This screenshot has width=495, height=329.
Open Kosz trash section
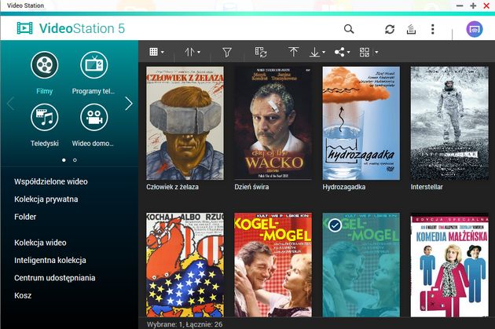coord(23,295)
